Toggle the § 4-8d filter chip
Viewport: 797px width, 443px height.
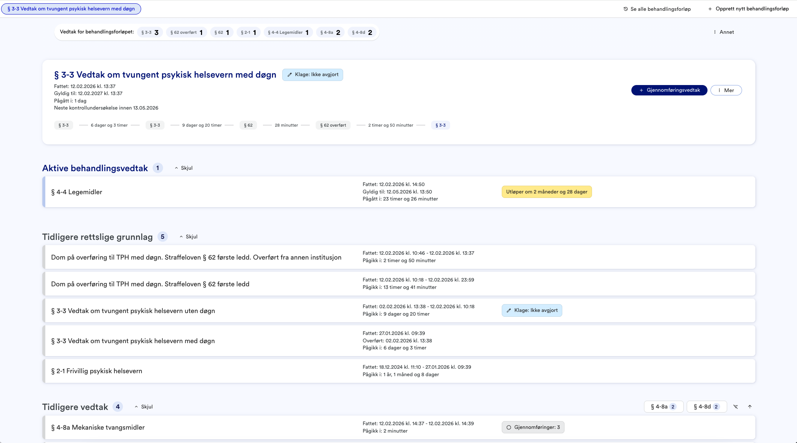point(706,407)
